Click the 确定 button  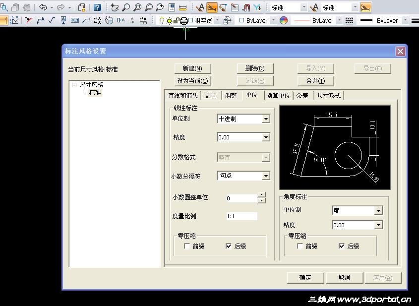point(305,278)
